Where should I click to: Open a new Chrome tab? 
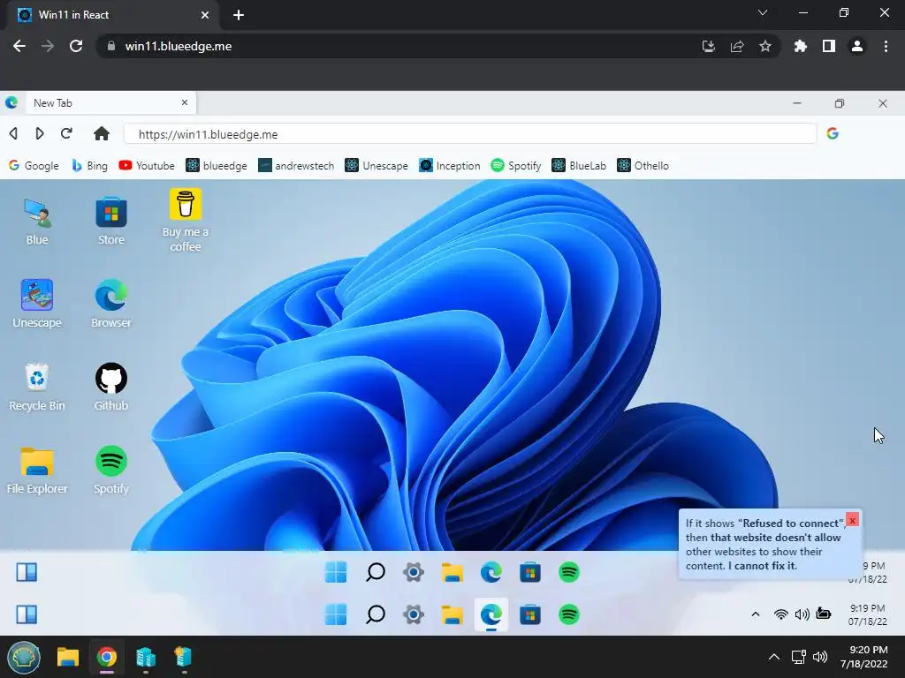tap(239, 15)
